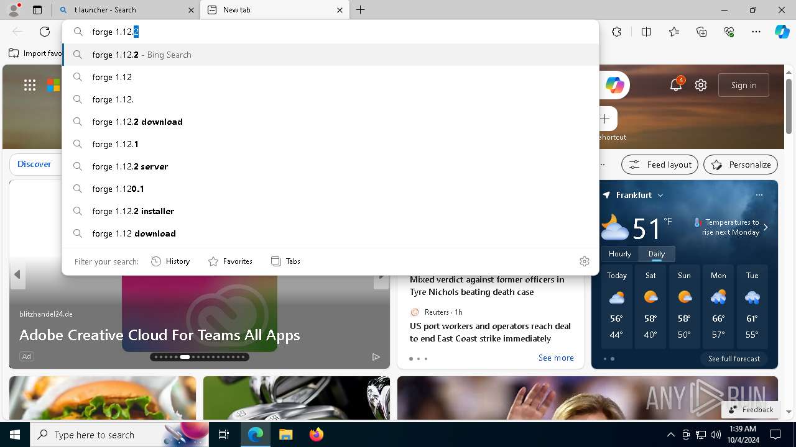Click the See more news link
The height and width of the screenshot is (447, 796).
click(556, 358)
